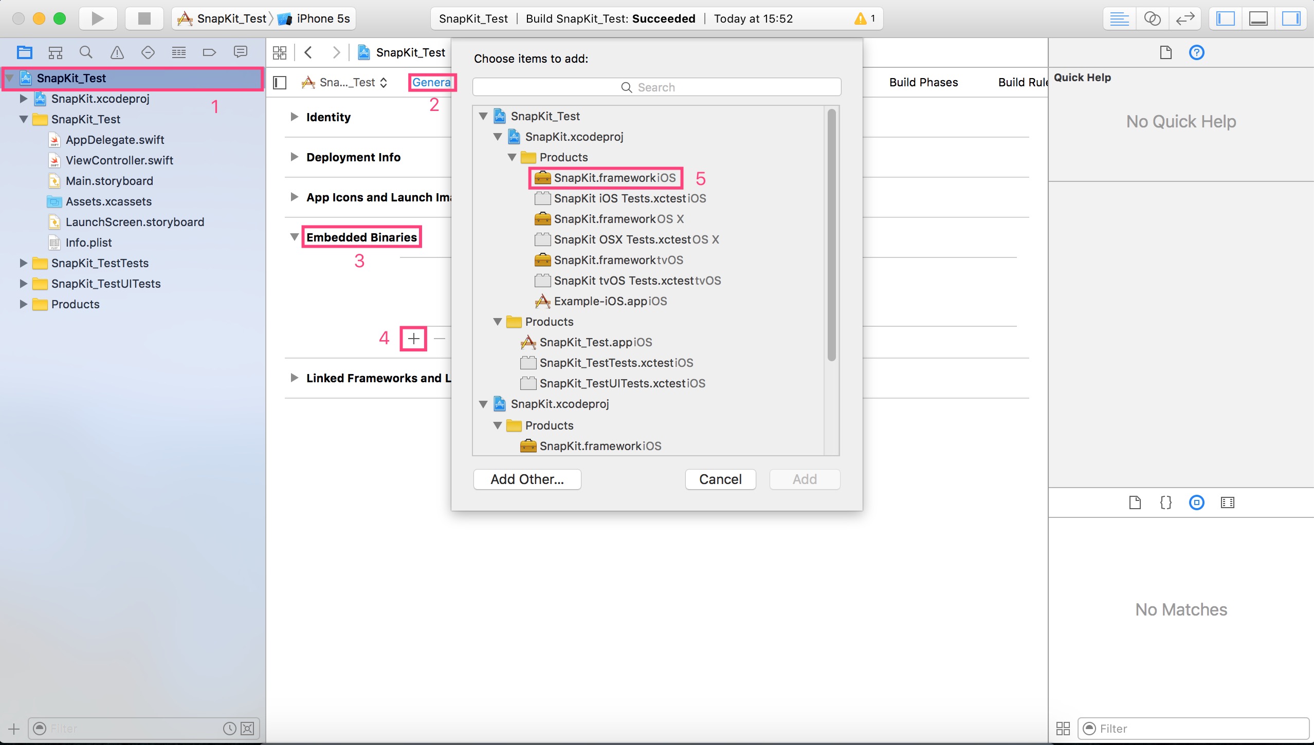Click the Add button to confirm
The height and width of the screenshot is (745, 1314).
click(803, 479)
